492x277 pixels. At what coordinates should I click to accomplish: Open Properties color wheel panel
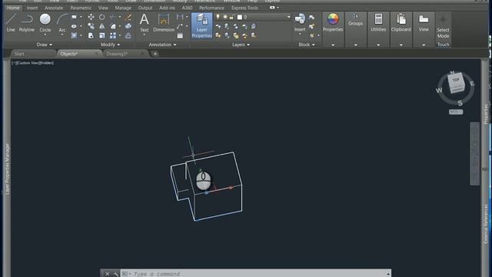(x=333, y=23)
